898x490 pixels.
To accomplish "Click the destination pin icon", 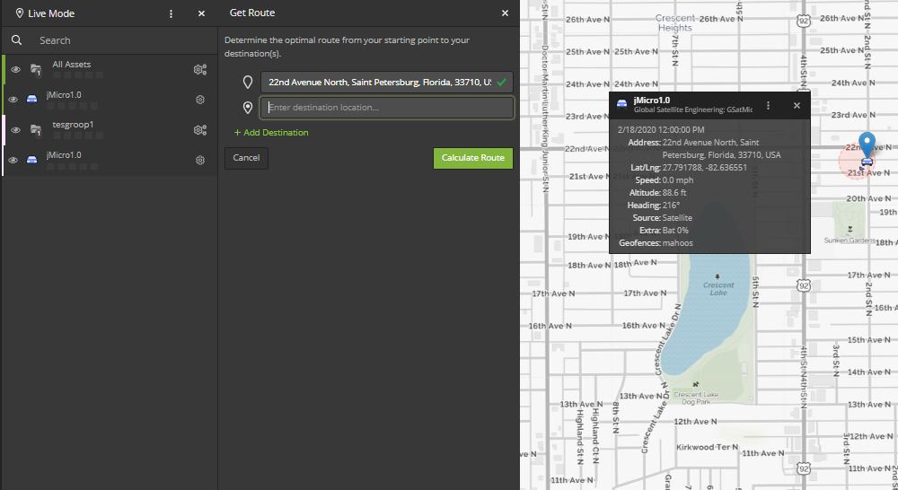I will pos(248,108).
